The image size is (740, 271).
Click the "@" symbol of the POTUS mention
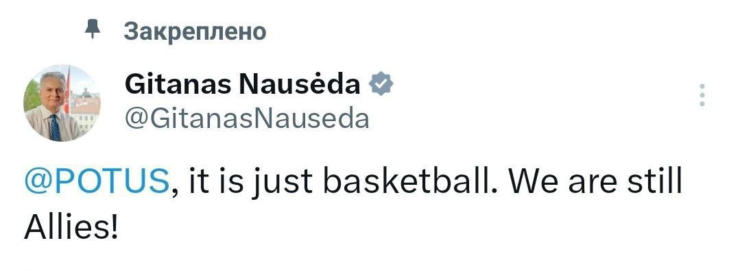[38, 183]
